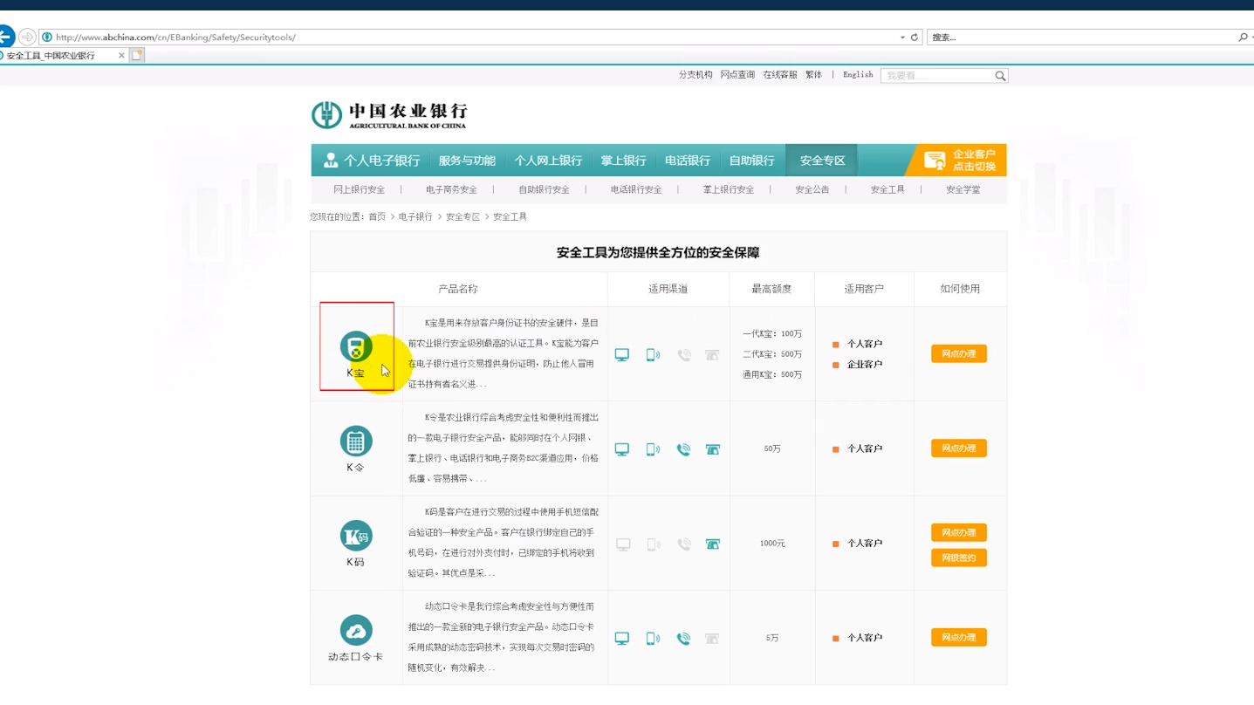This screenshot has height=705, width=1254.
Task: Open the 自助银行 menu
Action: pos(752,161)
